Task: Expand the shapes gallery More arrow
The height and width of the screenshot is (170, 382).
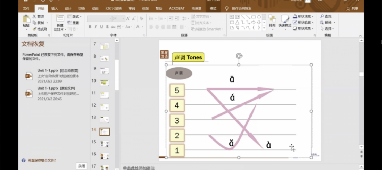Action: [264, 28]
